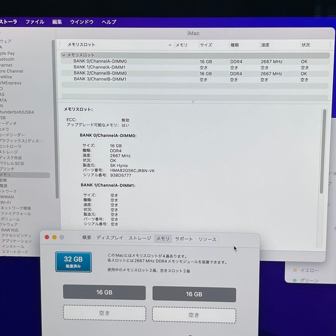The image size is (336, 336).
Task: Switch to the サポート tab
Action: (184, 239)
